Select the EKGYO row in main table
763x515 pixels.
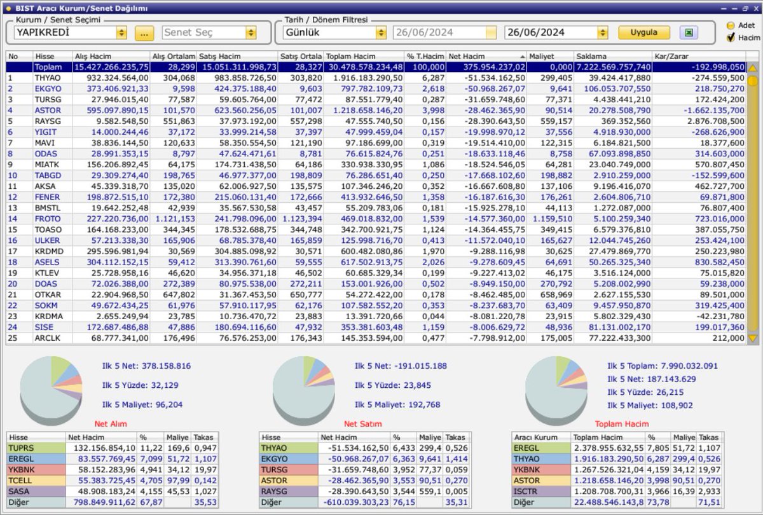click(376, 88)
